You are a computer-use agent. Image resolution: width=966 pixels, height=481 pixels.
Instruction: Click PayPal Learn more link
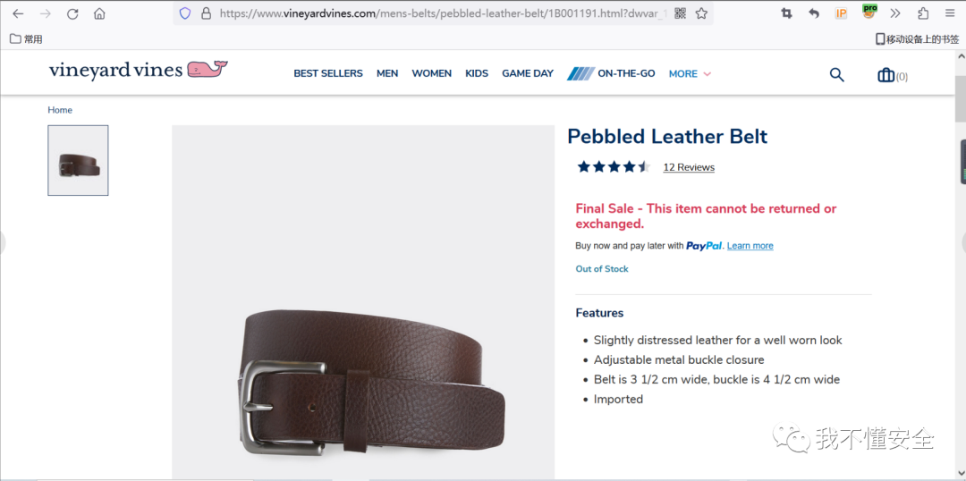750,246
